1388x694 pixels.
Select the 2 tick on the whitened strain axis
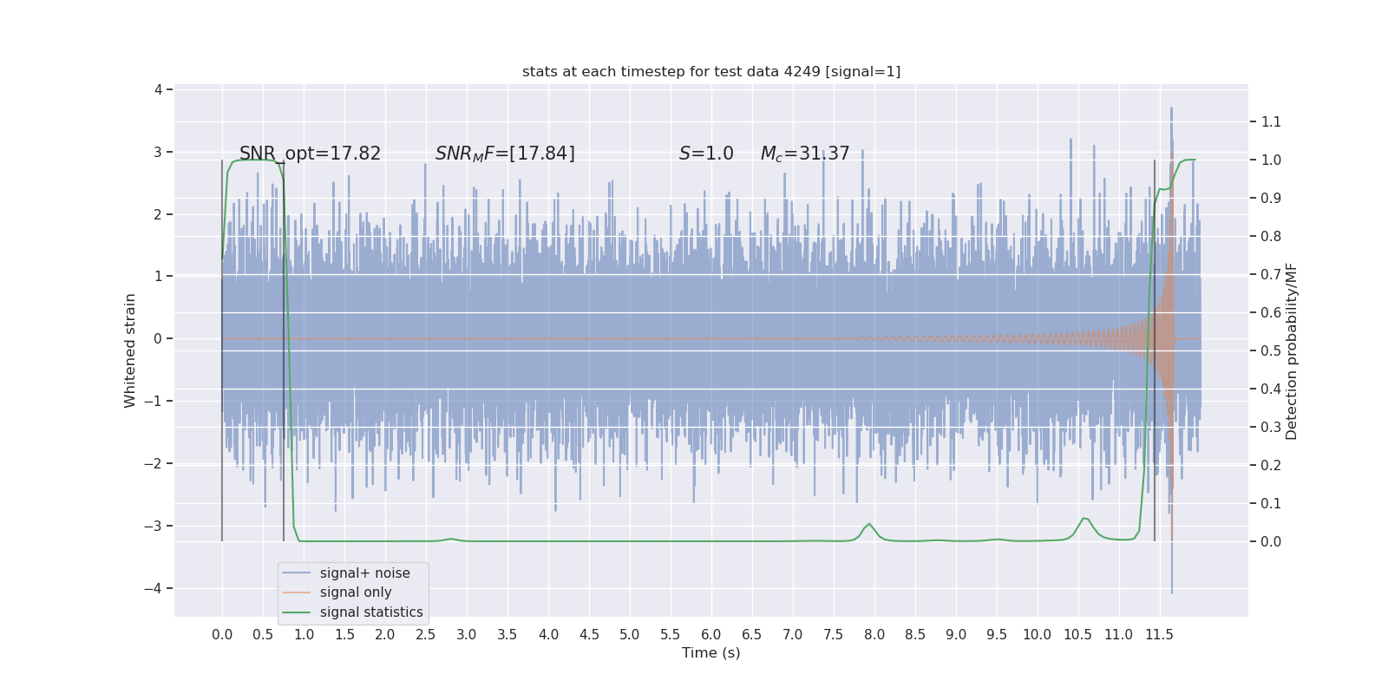coord(158,214)
